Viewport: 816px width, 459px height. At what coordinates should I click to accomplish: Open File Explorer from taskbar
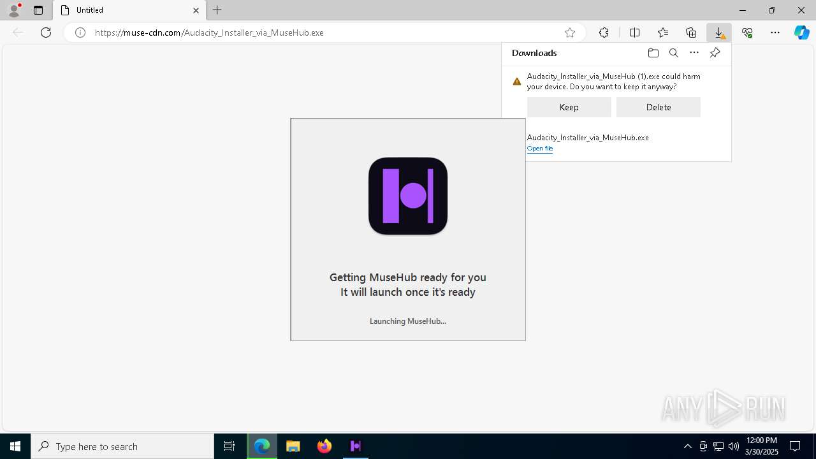pyautogui.click(x=293, y=446)
